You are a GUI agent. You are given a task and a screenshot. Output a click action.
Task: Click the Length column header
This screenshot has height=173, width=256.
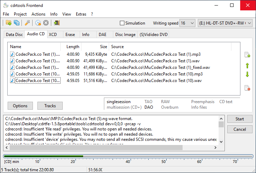71,47
